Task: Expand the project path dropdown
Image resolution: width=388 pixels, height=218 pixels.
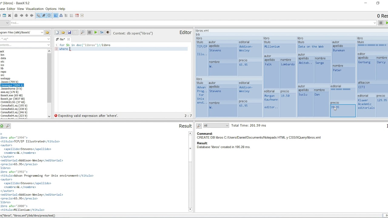Action: 42,32
